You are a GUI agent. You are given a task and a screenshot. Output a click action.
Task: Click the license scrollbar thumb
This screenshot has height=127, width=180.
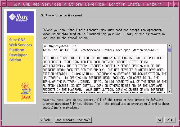[x=169, y=50]
